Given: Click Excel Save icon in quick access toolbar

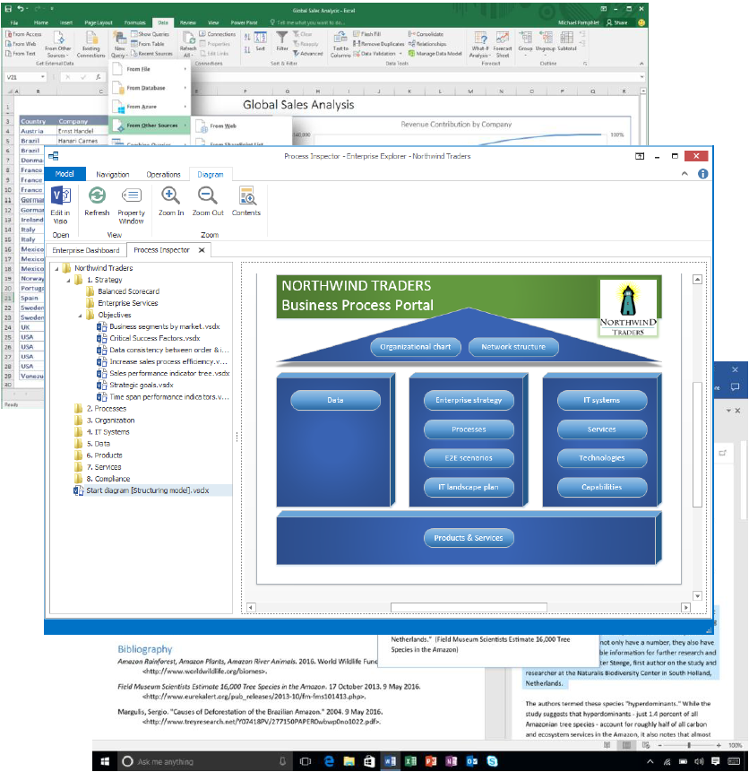Looking at the screenshot, I should tap(8, 8).
